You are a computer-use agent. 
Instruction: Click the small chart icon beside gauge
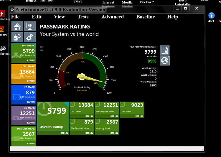[41, 50]
